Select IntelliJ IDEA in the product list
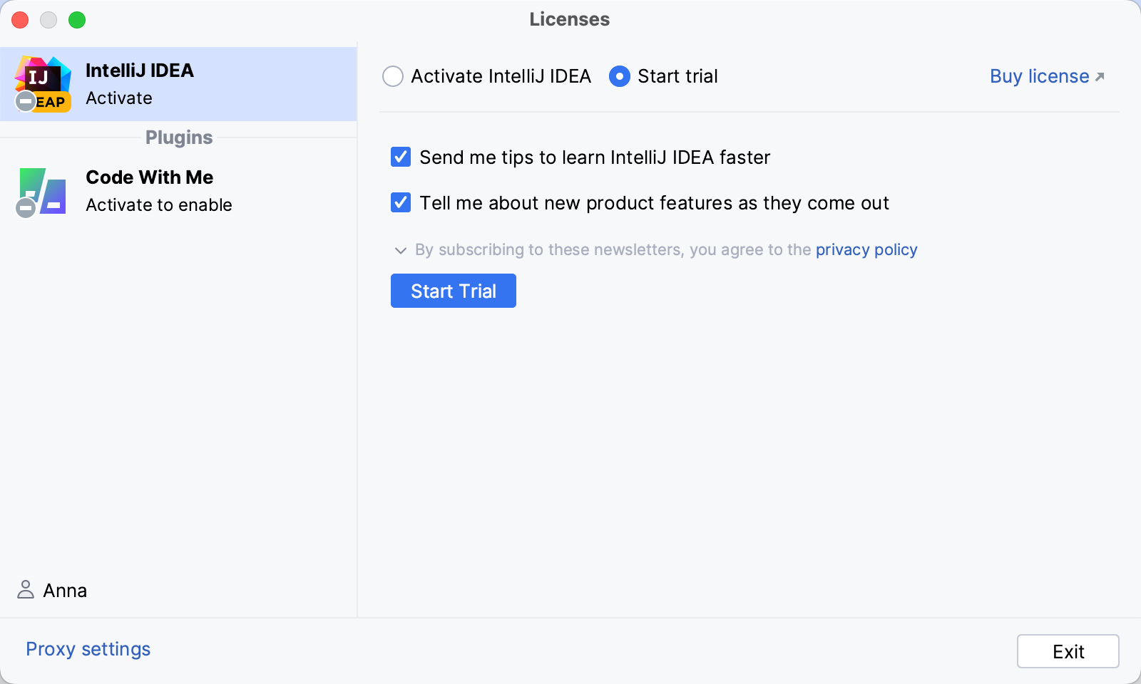The width and height of the screenshot is (1141, 684). point(178,84)
